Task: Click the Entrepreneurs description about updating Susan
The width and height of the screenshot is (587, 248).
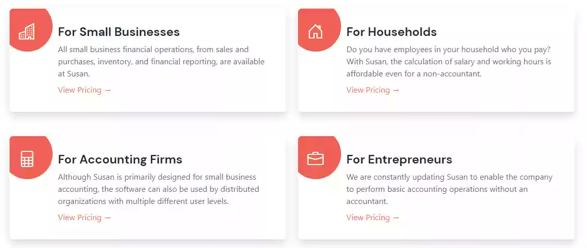Action: pyautogui.click(x=449, y=189)
